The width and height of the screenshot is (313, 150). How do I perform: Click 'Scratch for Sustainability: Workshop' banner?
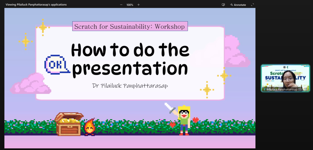coord(130,27)
